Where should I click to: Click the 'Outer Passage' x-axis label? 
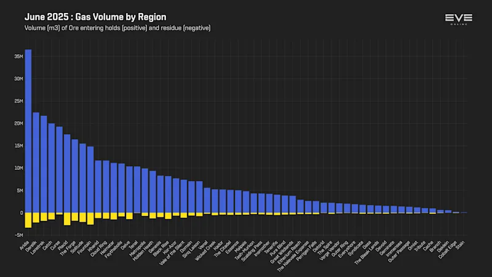pyautogui.click(x=399, y=252)
